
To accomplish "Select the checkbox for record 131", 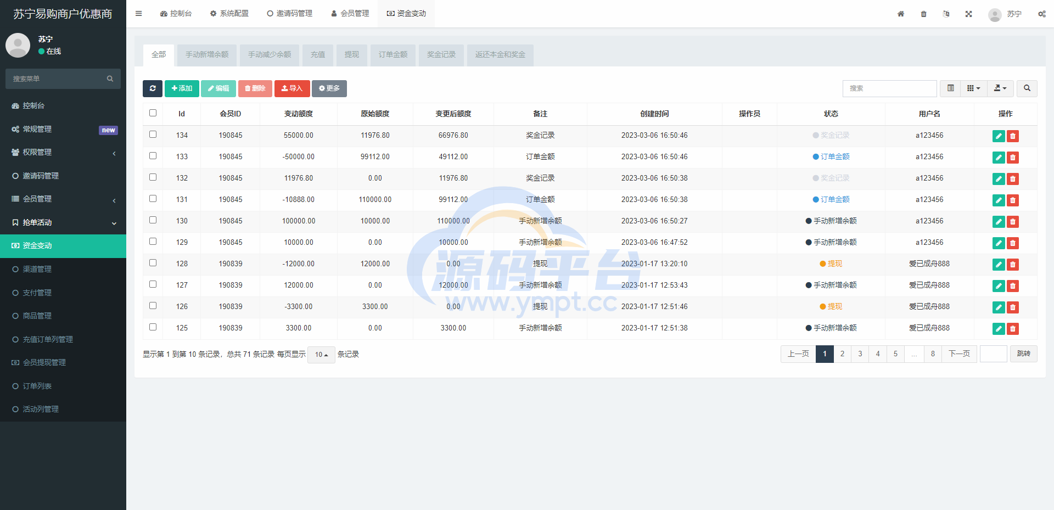I will point(153,199).
